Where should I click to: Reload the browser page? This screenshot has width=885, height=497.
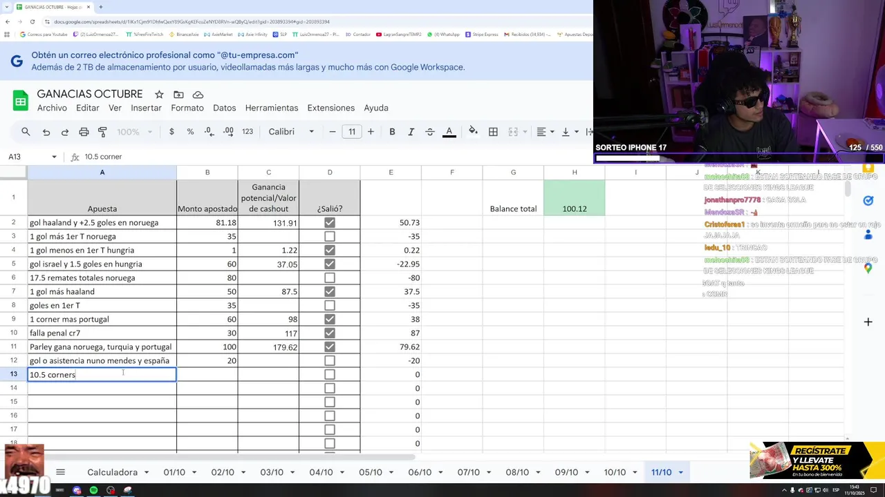[x=32, y=21]
